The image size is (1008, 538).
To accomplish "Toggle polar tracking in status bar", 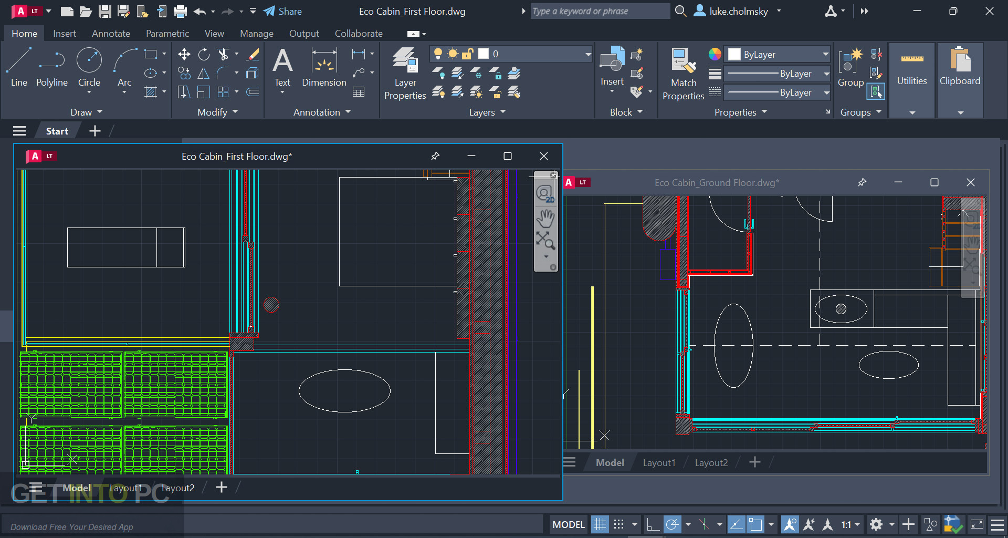I will click(672, 524).
